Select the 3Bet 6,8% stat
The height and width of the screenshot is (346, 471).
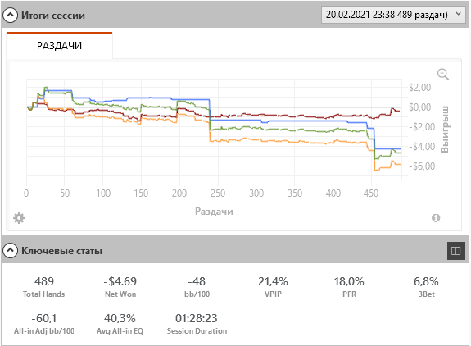click(426, 287)
